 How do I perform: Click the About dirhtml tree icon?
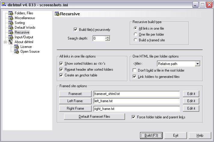point(11,42)
